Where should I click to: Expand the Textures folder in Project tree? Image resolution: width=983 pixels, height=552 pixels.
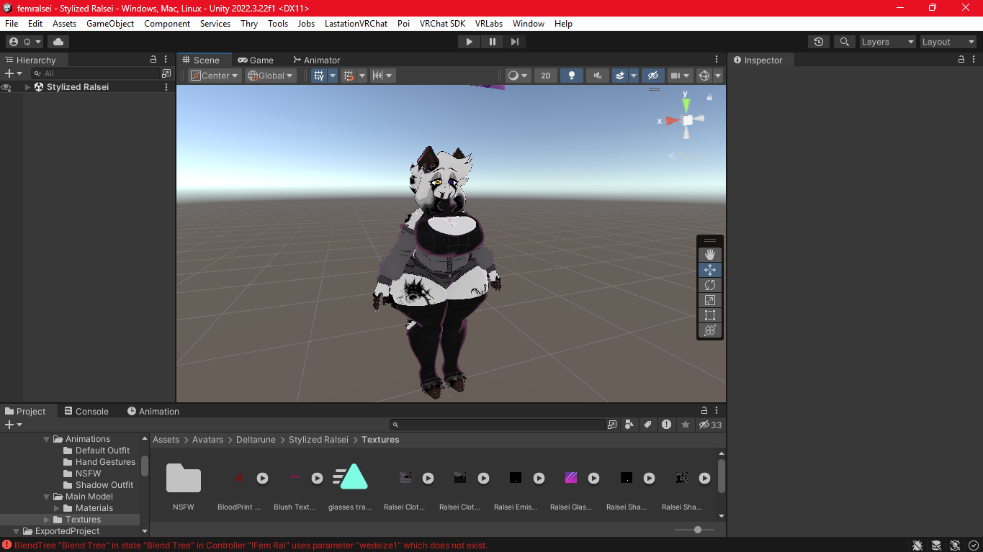(x=47, y=520)
